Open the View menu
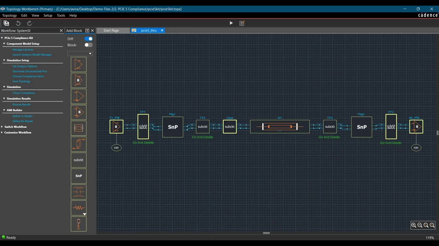The width and height of the screenshot is (439, 246). pos(35,15)
